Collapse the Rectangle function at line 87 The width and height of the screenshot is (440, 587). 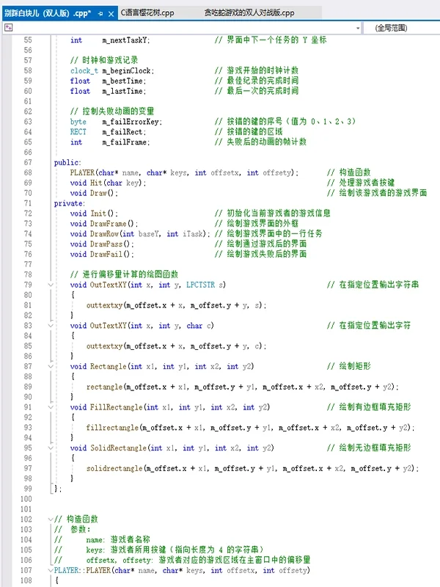tap(51, 366)
